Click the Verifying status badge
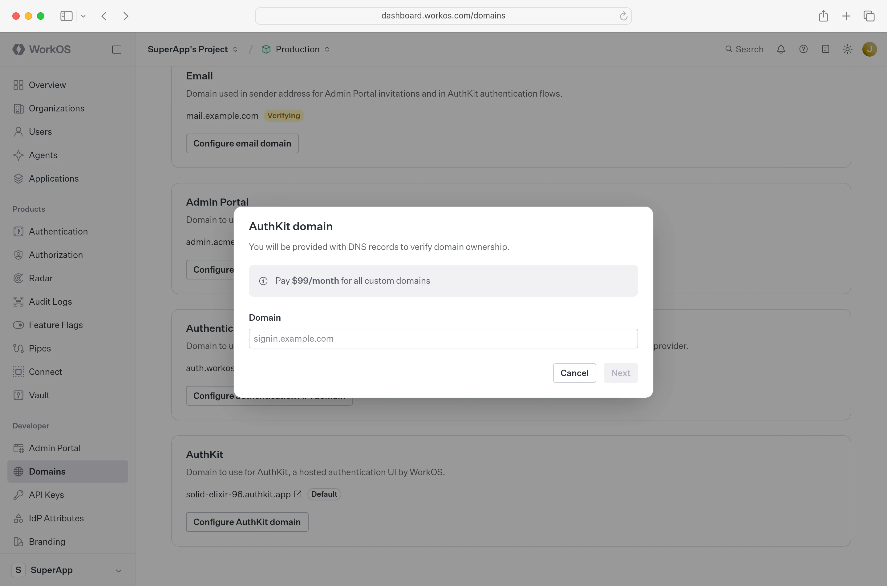 (284, 116)
